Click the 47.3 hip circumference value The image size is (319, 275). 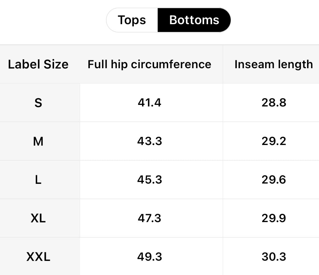pos(149,218)
